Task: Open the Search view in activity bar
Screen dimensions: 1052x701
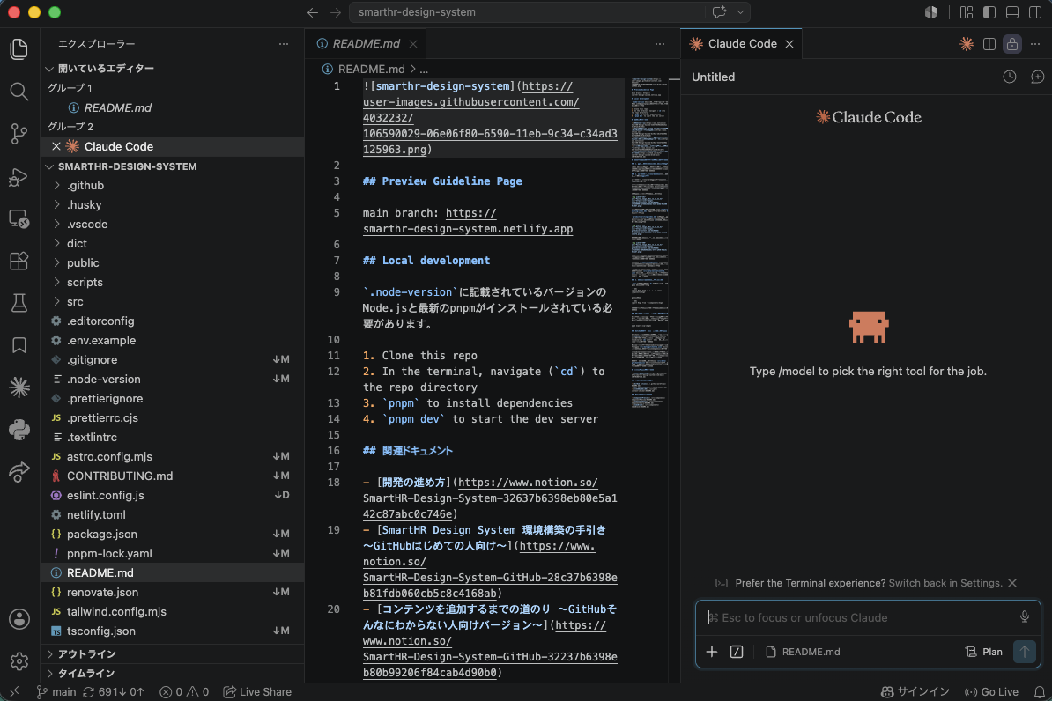Action: pos(19,92)
